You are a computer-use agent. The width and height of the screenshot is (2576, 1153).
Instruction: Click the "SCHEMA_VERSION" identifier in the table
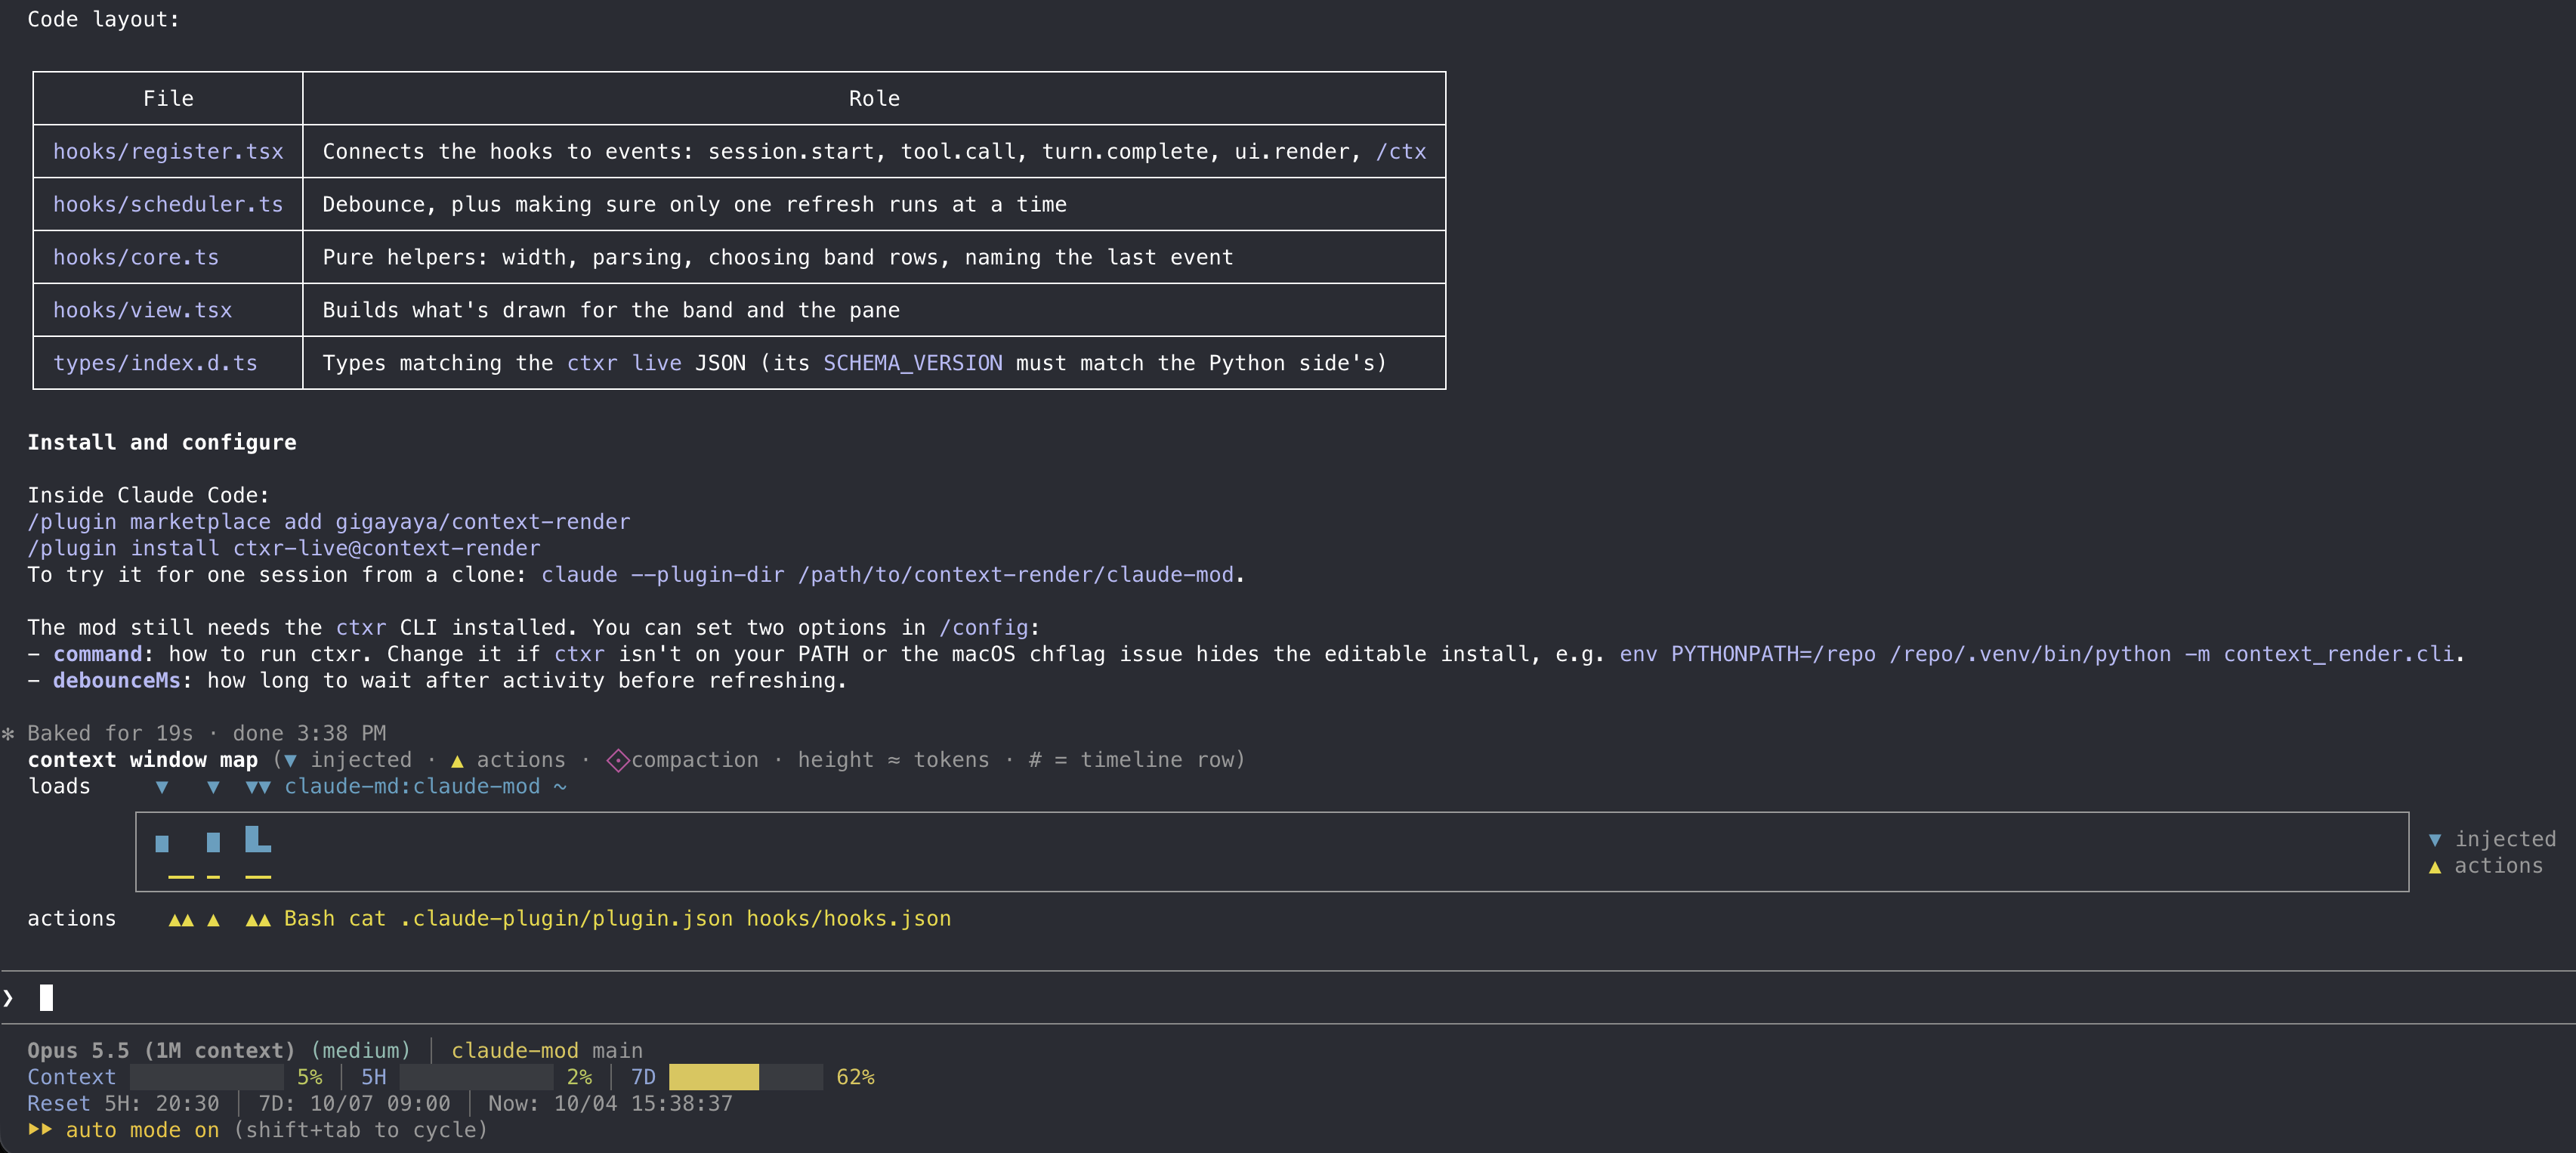(x=913, y=364)
